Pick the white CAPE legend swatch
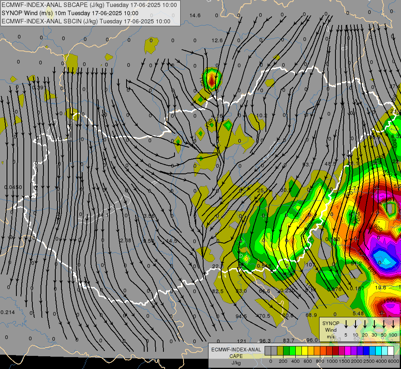401x369 pixels. point(391,351)
